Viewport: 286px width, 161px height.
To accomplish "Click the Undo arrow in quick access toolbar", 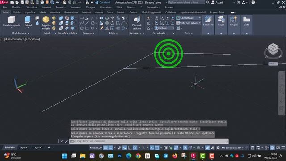I will tap(58, 2).
